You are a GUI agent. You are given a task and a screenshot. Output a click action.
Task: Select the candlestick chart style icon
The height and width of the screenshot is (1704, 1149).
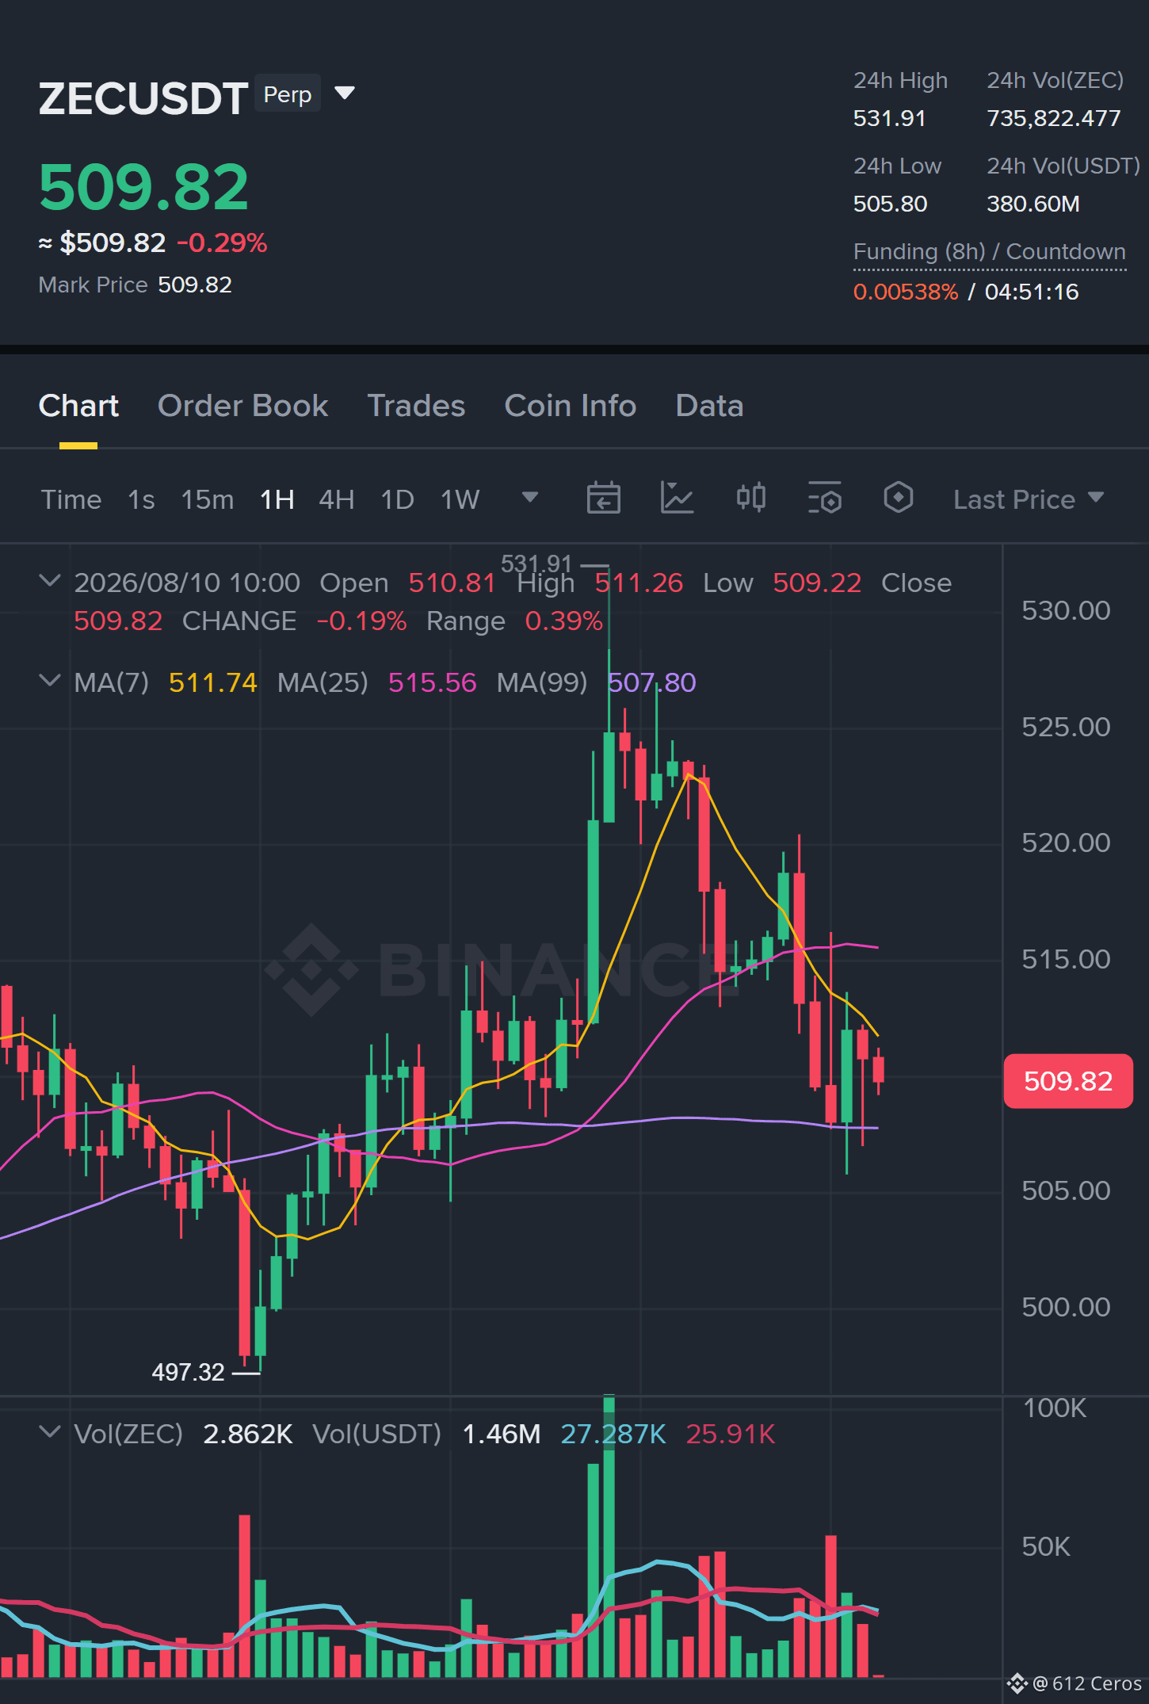(x=750, y=499)
